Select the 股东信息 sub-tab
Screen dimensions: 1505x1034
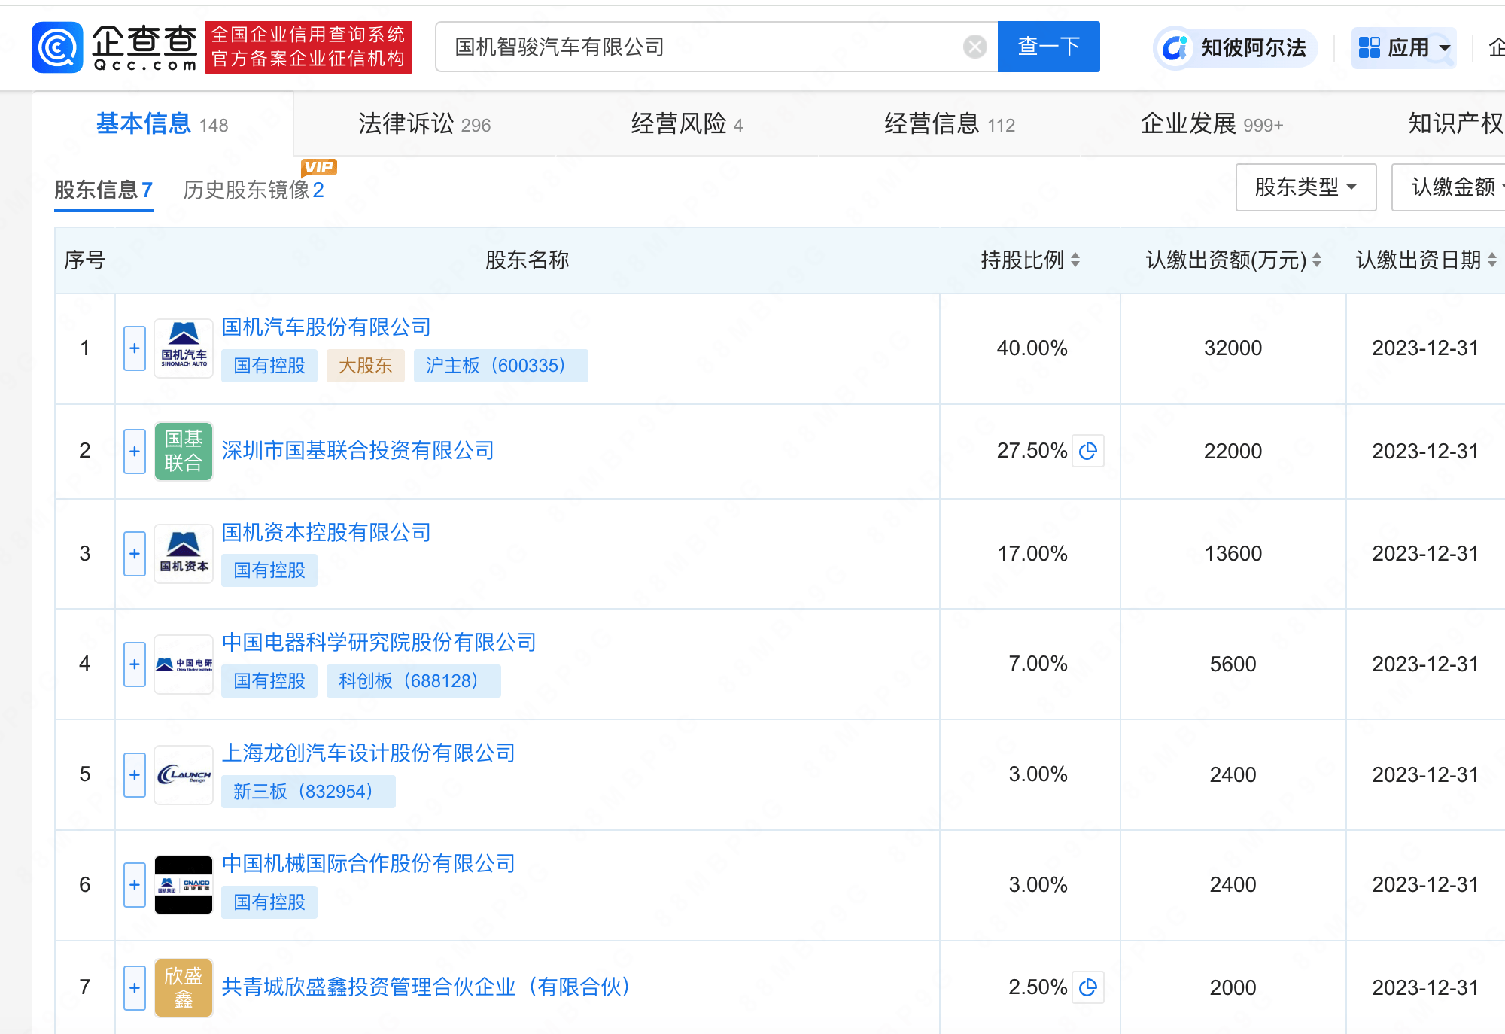click(104, 190)
